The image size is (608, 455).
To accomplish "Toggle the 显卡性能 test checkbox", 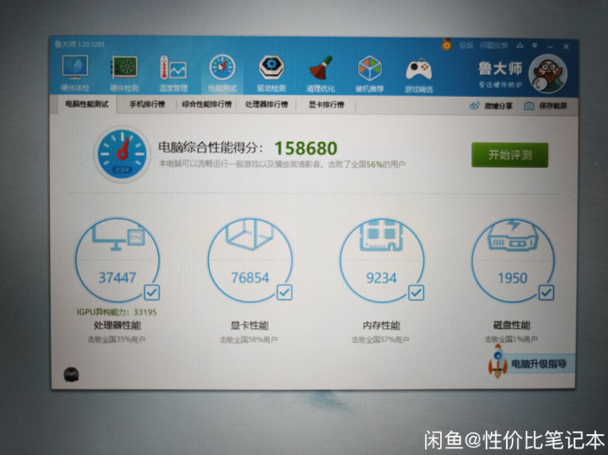I will (x=284, y=292).
